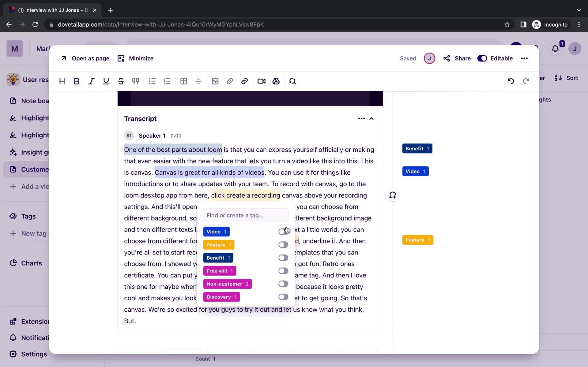Undo the last edit
This screenshot has width=588, height=367.
tap(511, 81)
